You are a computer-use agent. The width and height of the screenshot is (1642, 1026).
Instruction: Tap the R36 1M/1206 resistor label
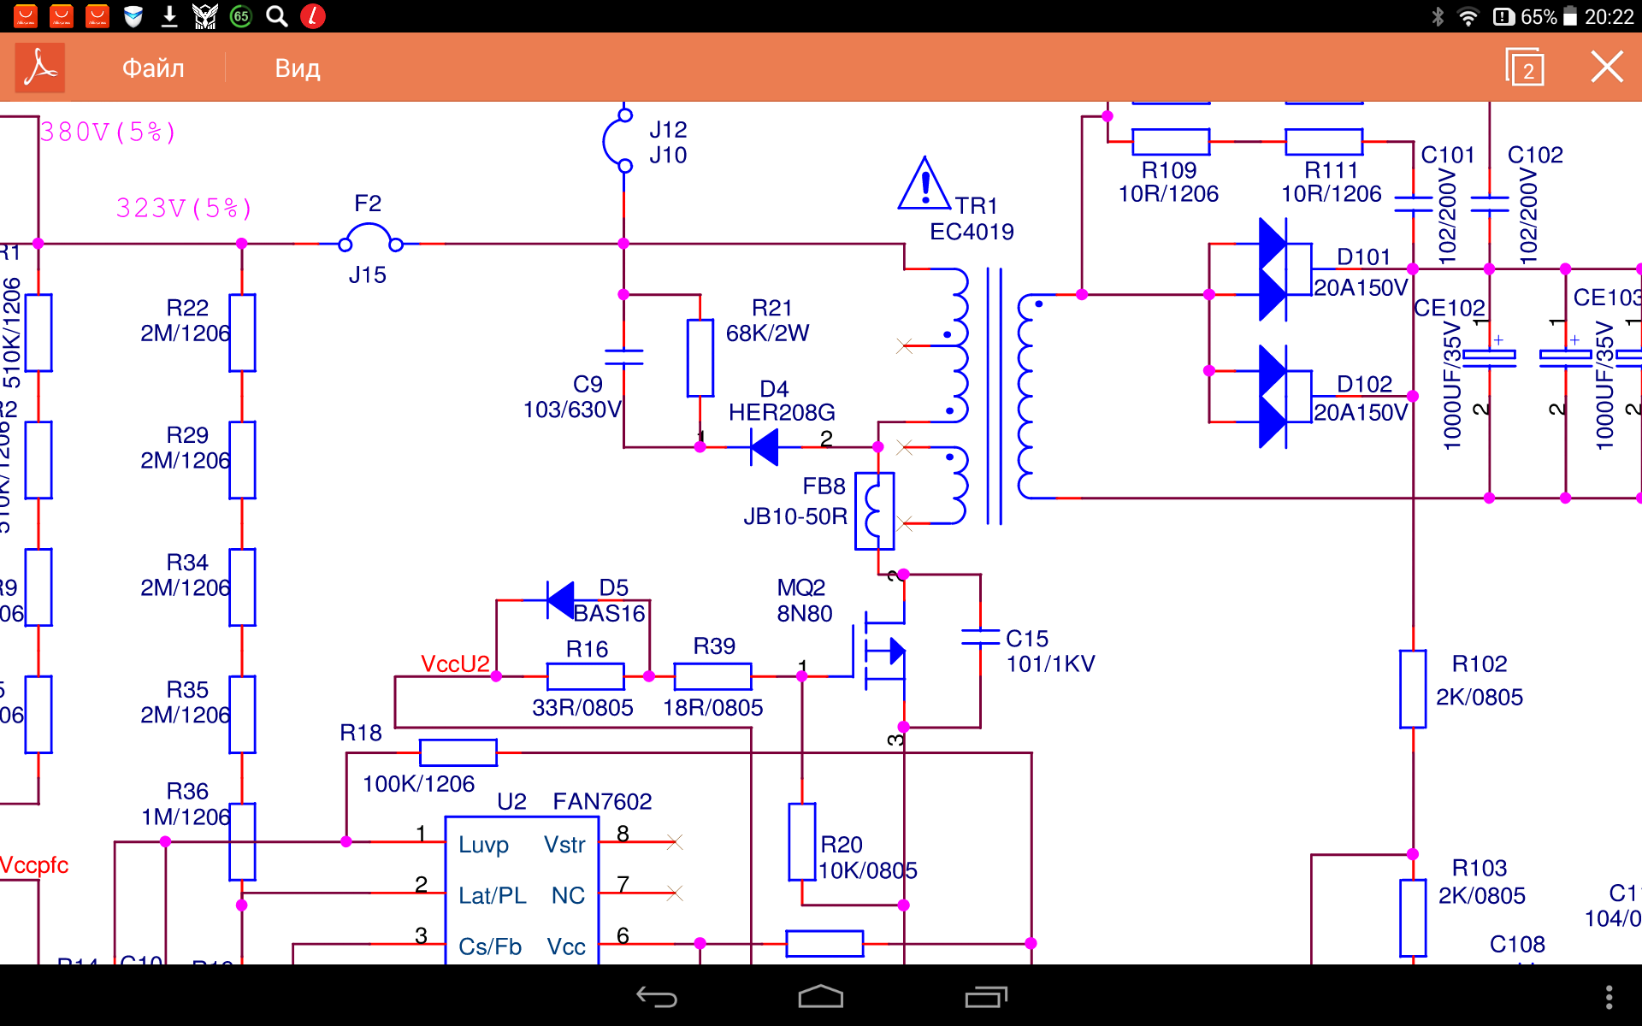point(186,804)
